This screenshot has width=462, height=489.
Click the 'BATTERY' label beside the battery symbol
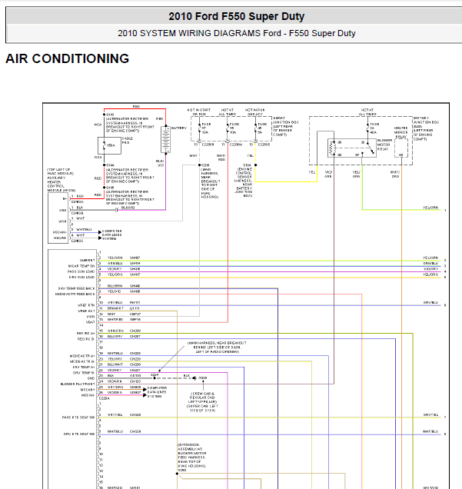(179, 128)
